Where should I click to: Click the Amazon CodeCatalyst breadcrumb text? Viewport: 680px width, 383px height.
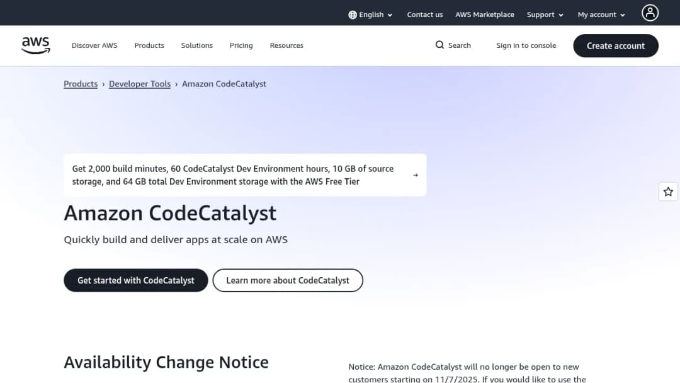tap(224, 84)
